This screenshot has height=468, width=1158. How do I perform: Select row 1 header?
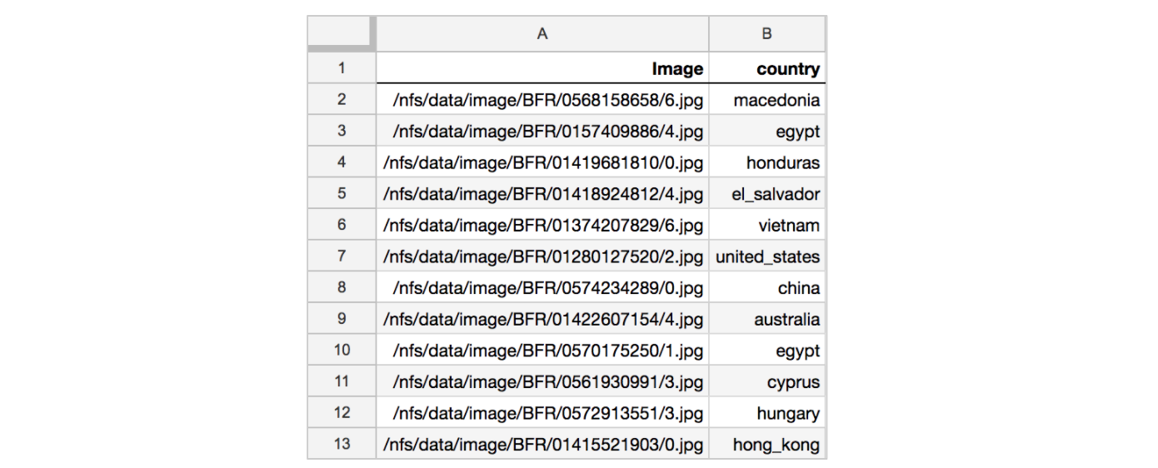click(342, 68)
